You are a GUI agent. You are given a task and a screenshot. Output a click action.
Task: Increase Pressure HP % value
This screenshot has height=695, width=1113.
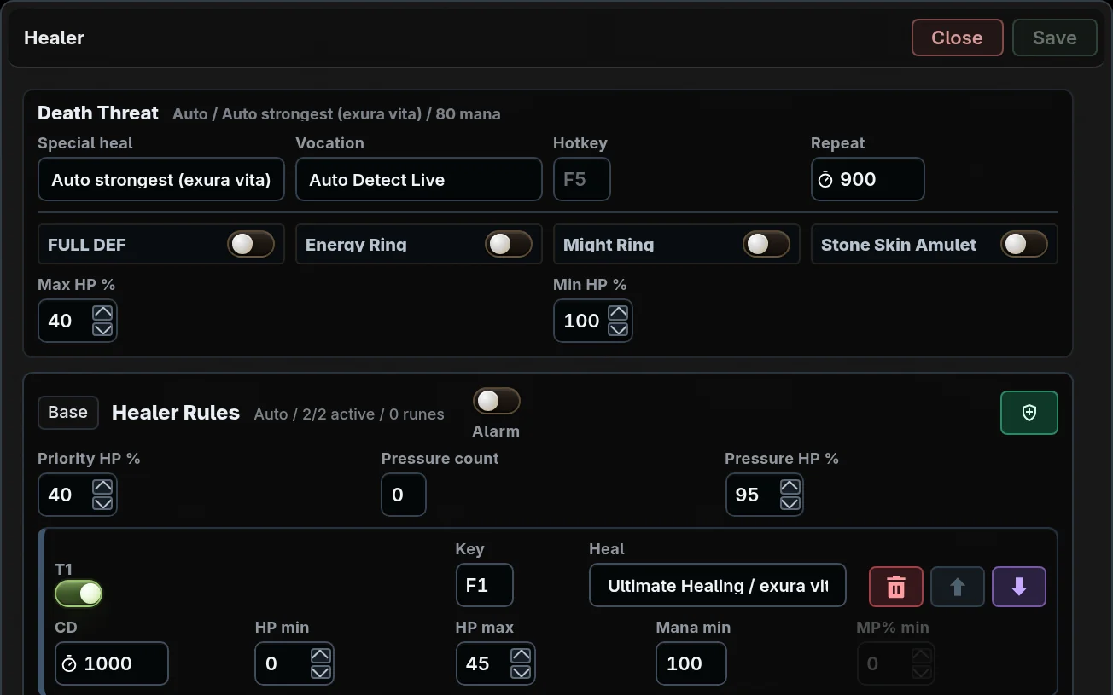[790, 487]
